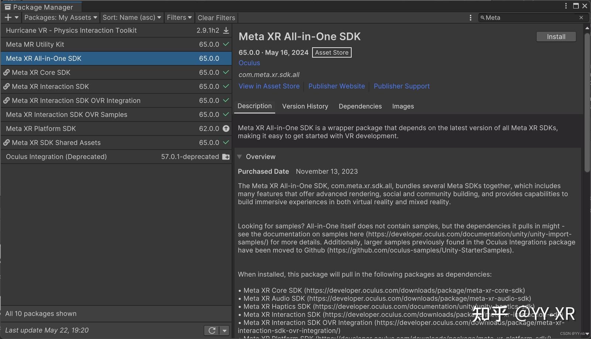Open View in Asset Store link
The image size is (591, 339).
coord(269,86)
